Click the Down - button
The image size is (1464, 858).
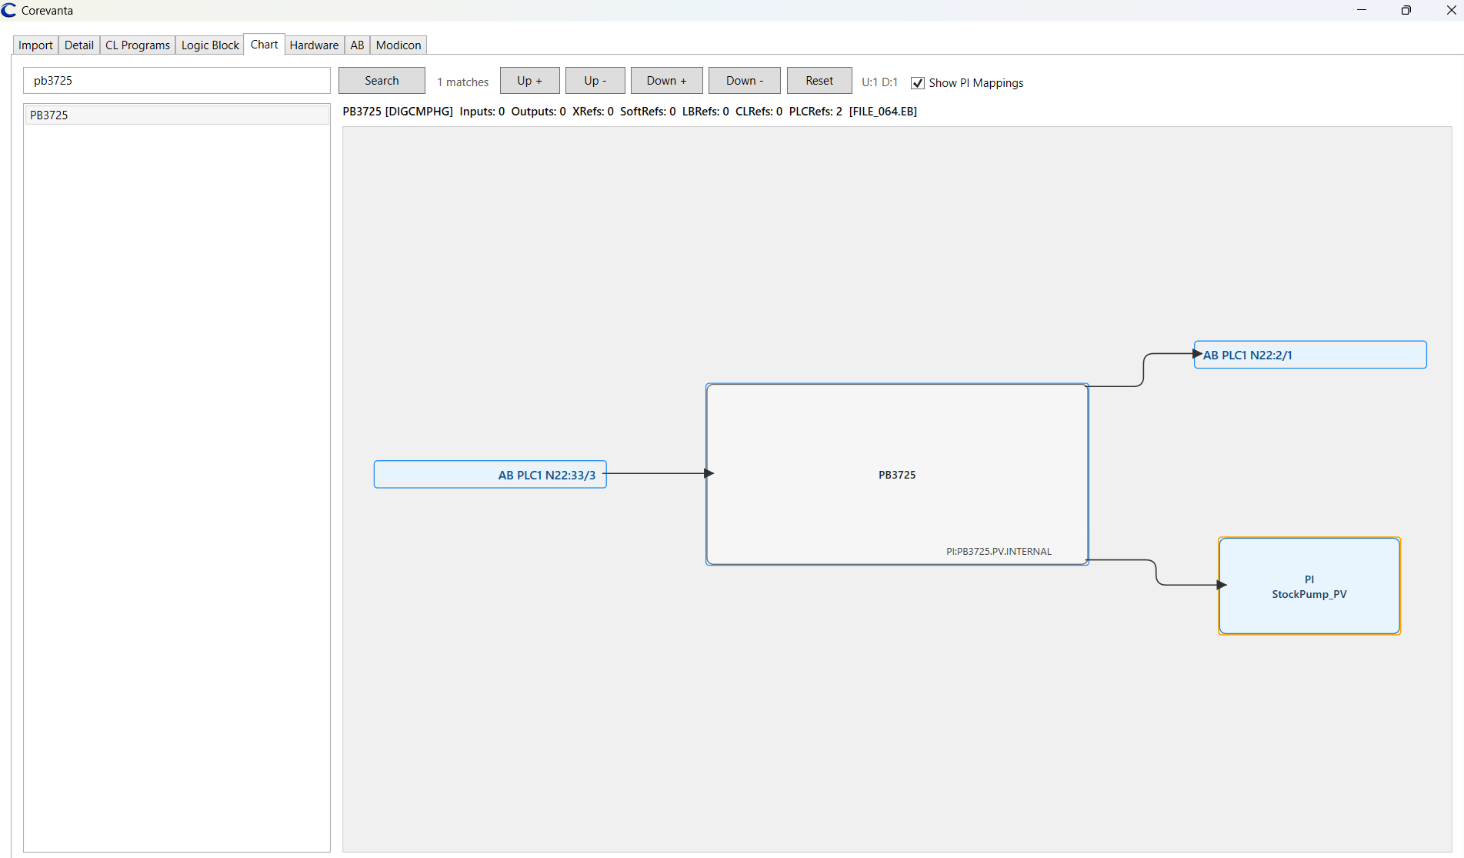point(743,80)
